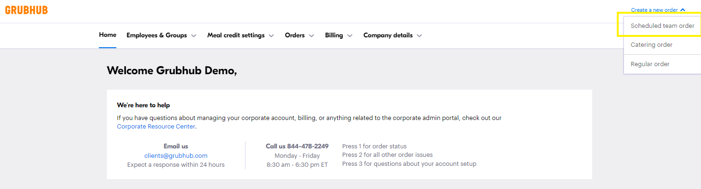Click the Grubhub logo

point(26,10)
